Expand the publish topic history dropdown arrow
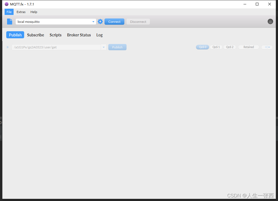The width and height of the screenshot is (278, 201). [x=104, y=47]
